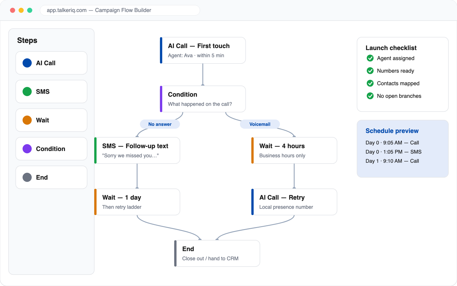Click the 'Sorry we missed you…' message text

click(131, 156)
